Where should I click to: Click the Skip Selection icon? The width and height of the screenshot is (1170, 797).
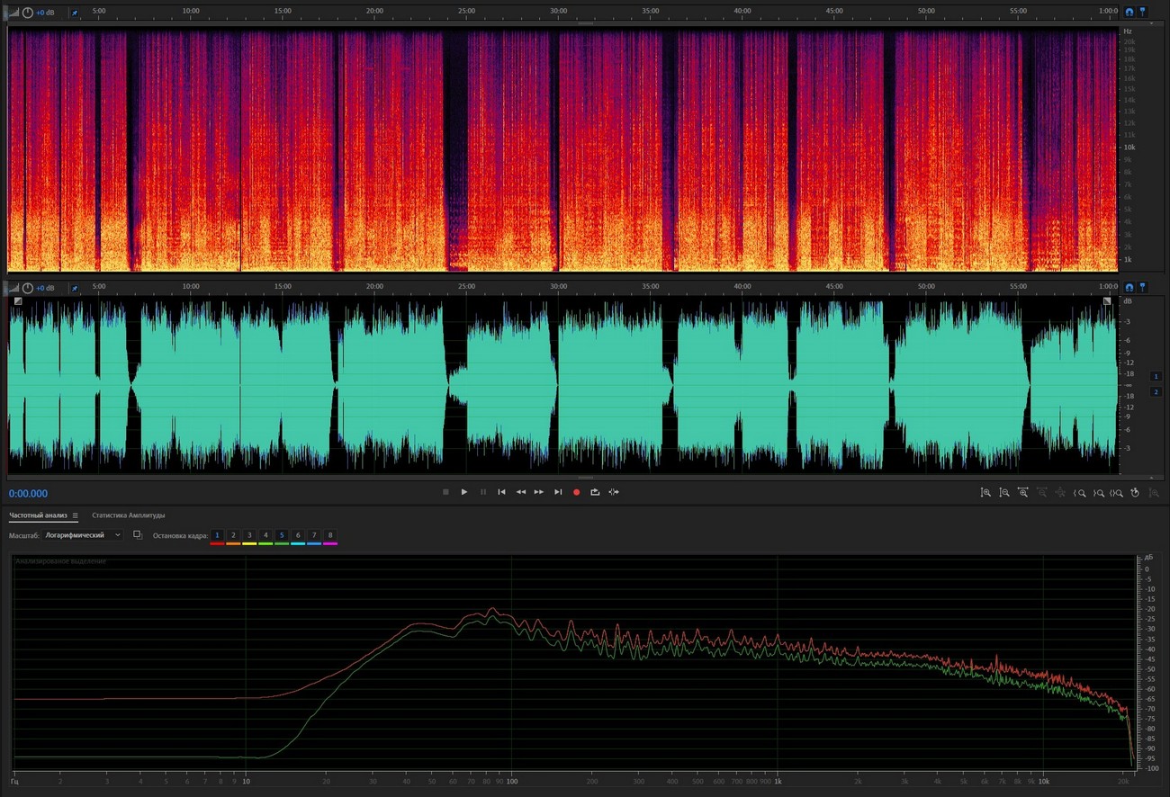coord(614,492)
